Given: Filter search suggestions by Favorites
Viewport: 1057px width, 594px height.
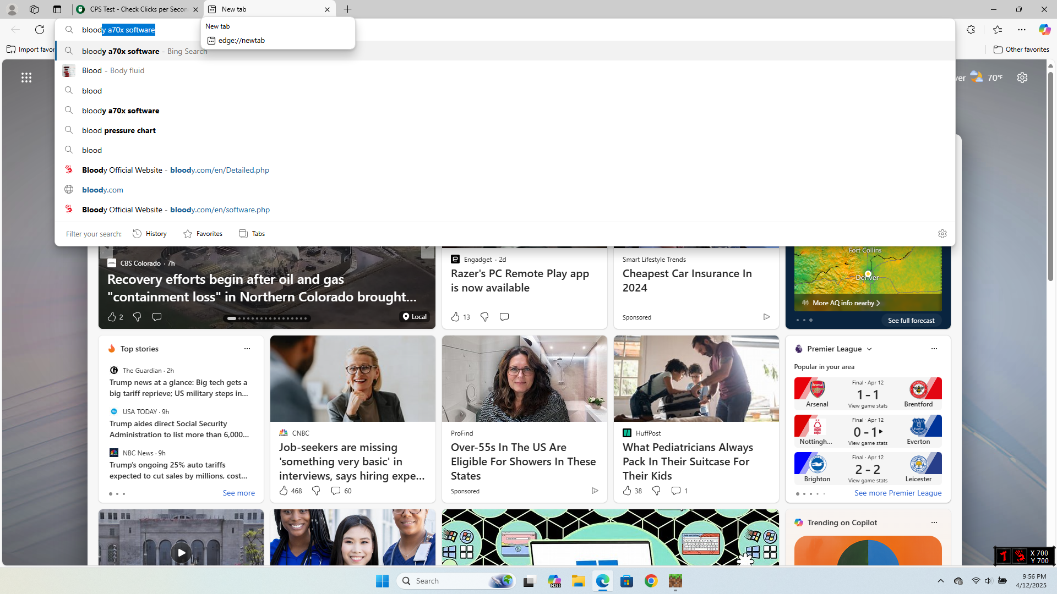Looking at the screenshot, I should pos(203,234).
